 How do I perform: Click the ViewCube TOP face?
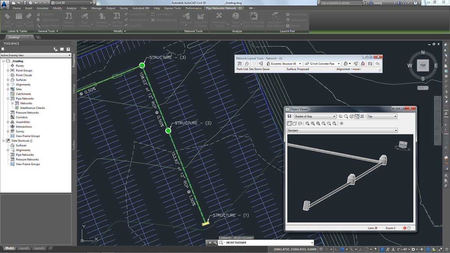pyautogui.click(x=423, y=66)
